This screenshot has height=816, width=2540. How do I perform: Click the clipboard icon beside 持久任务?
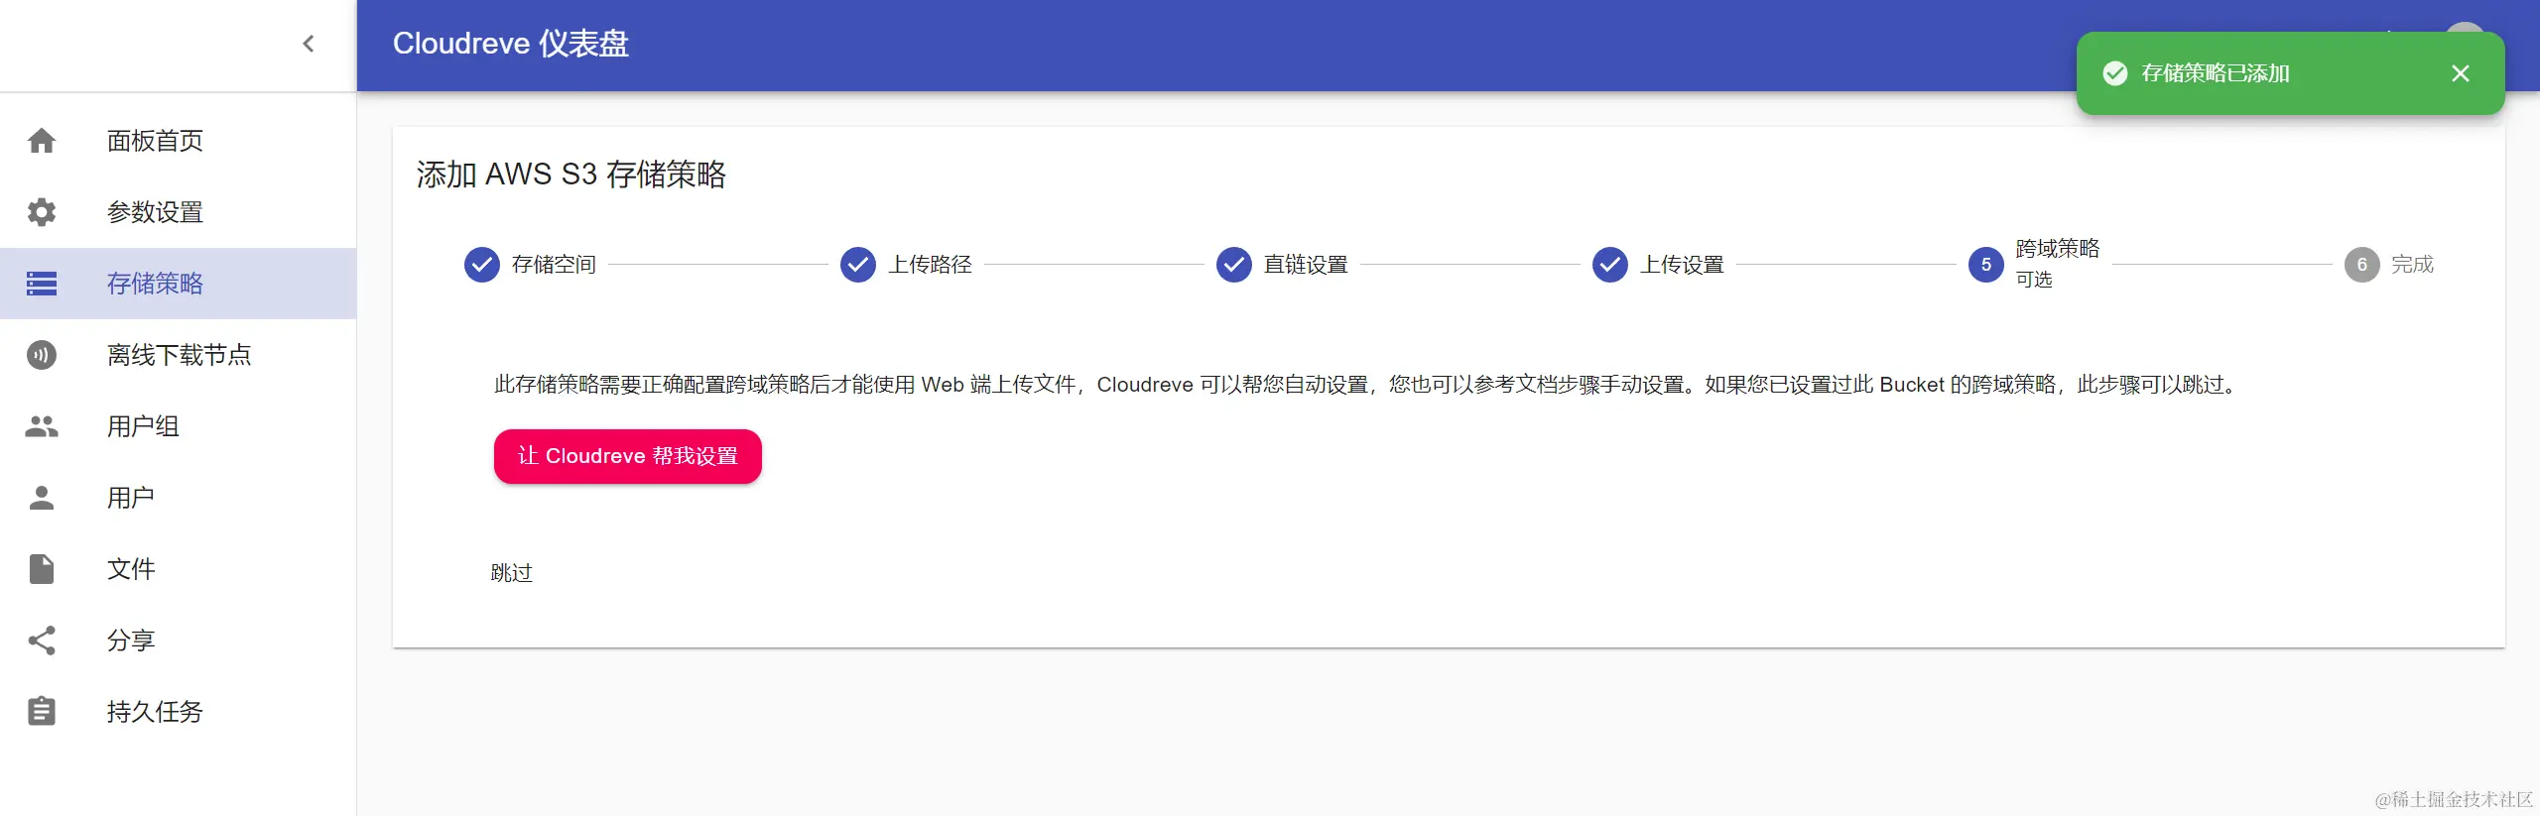[42, 712]
